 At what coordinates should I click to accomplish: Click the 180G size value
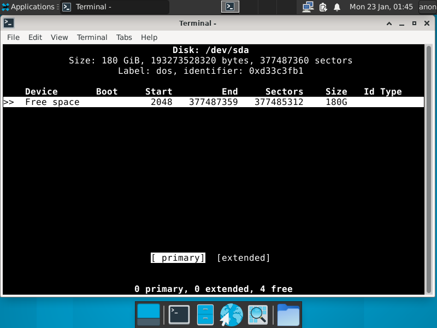coord(336,102)
